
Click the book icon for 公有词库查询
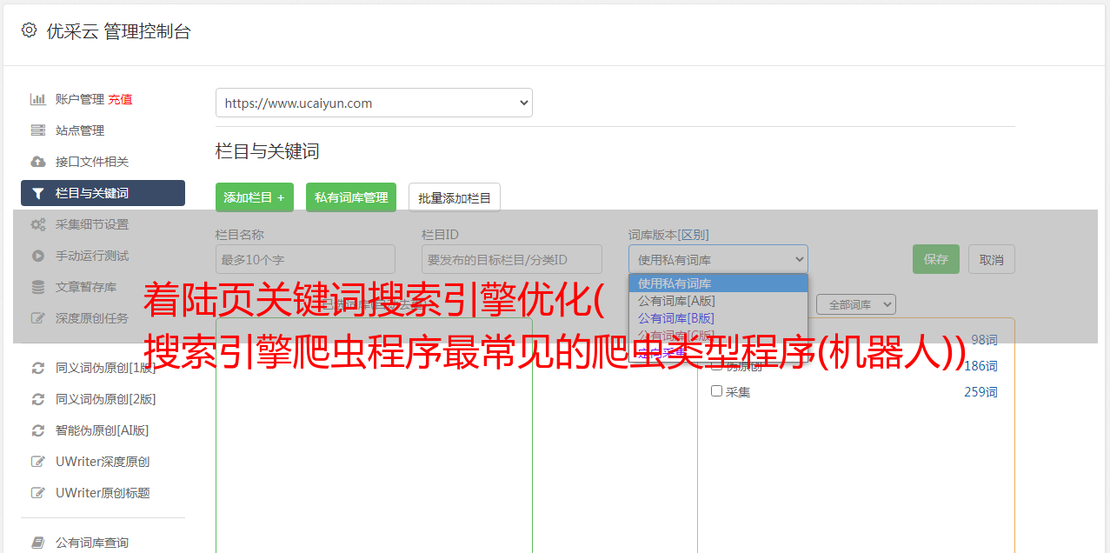(x=38, y=543)
